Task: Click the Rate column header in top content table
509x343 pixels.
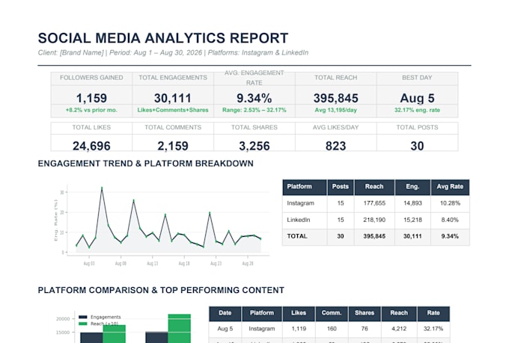Action: pyautogui.click(x=433, y=314)
